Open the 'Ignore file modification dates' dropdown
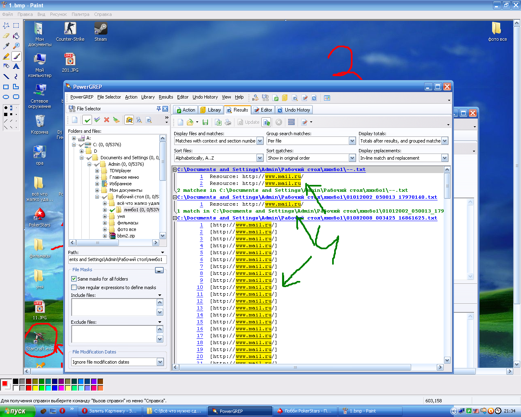521x417 pixels. (x=160, y=362)
